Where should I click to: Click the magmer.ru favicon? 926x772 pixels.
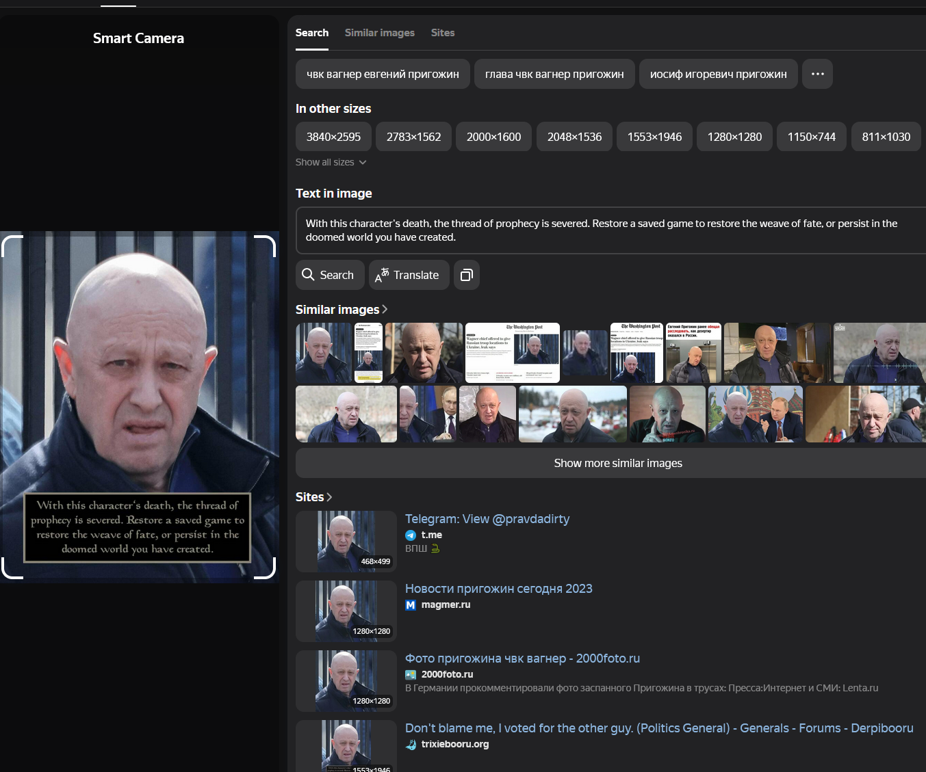click(x=411, y=605)
